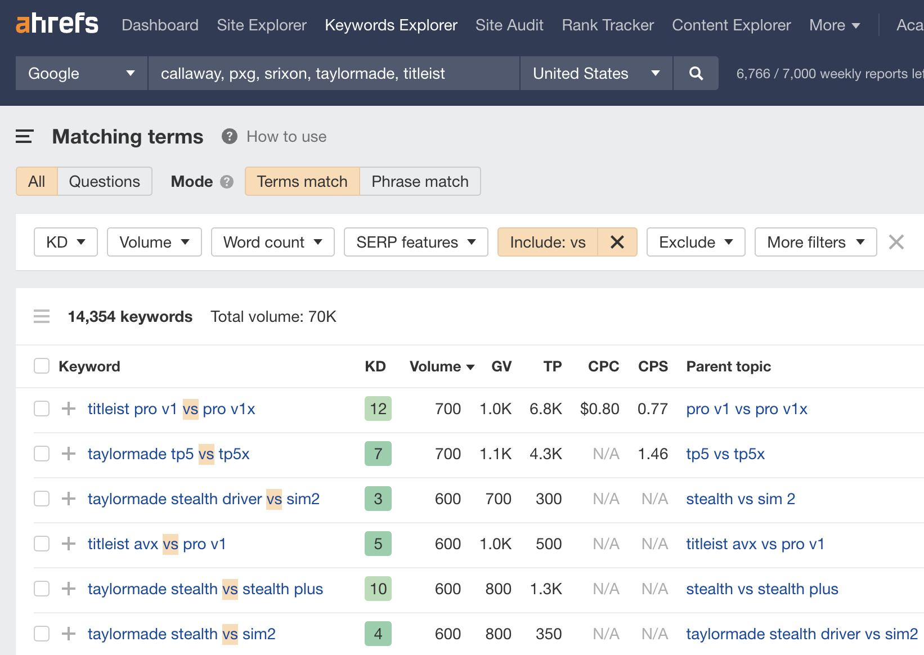Check the 'taylormade tp5 vs tp5x' row checkbox
The width and height of the screenshot is (924, 655).
41,454
